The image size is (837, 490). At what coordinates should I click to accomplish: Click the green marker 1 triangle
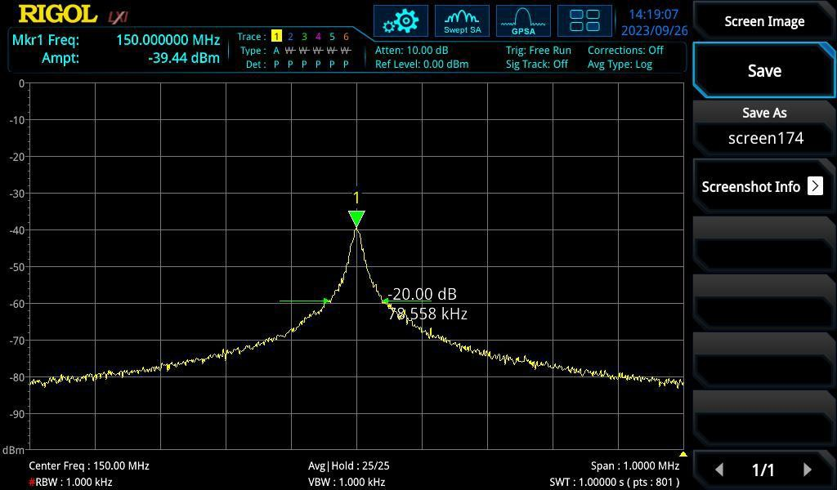(356, 218)
